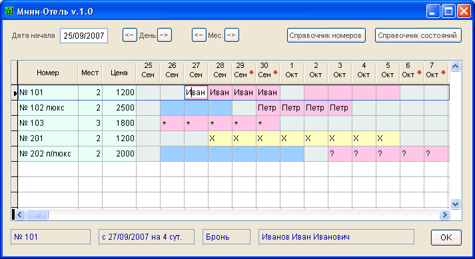This screenshot has width=475, height=259.
Task: Click the current-row indicator arrow for № 101
Action: tap(15, 93)
